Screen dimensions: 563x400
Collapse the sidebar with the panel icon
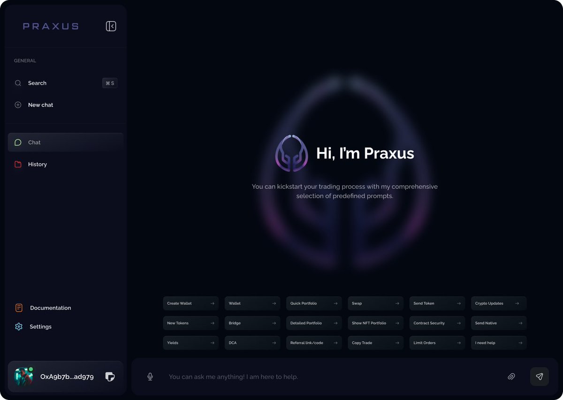tap(111, 26)
